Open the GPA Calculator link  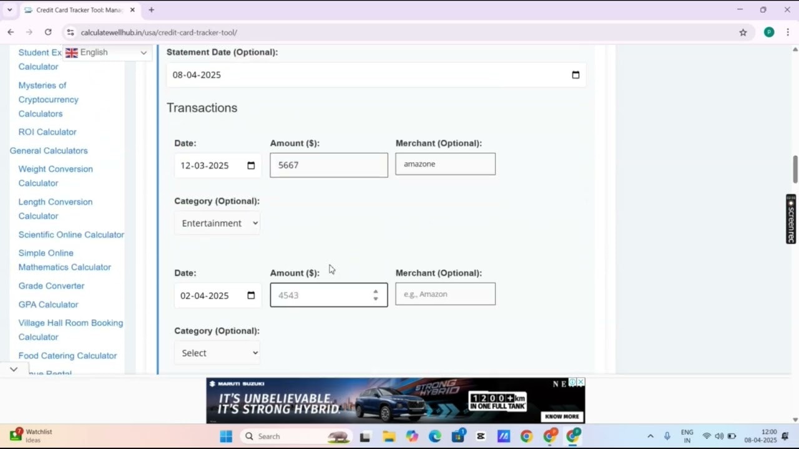click(x=48, y=305)
